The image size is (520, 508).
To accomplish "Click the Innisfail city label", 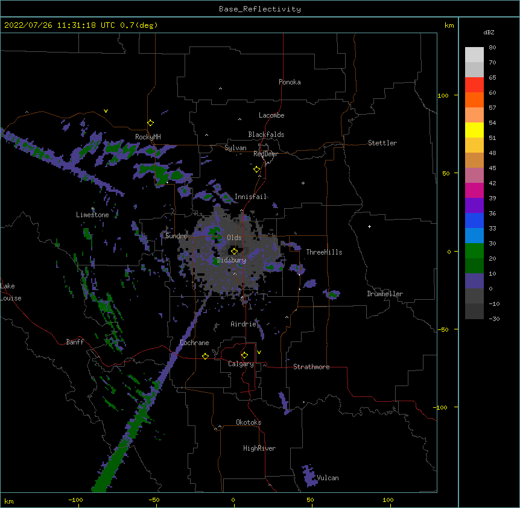I will tap(250, 197).
